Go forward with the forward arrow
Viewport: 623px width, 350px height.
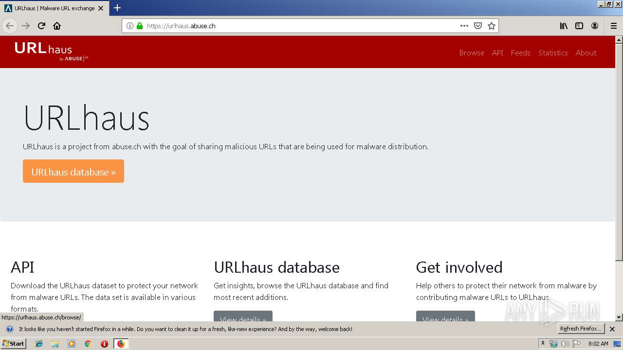tap(26, 26)
